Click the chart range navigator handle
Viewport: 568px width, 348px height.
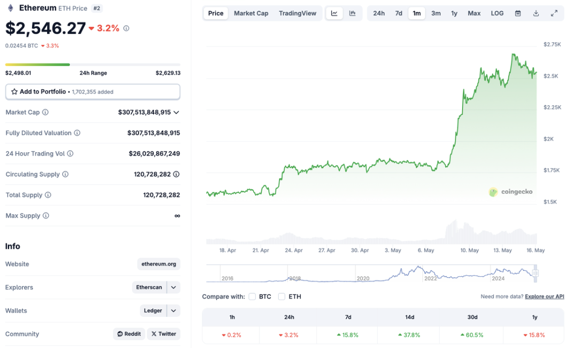535,273
